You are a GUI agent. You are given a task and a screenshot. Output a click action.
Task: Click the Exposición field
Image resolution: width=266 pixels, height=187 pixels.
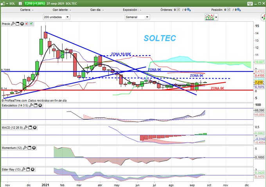pos(132,10)
